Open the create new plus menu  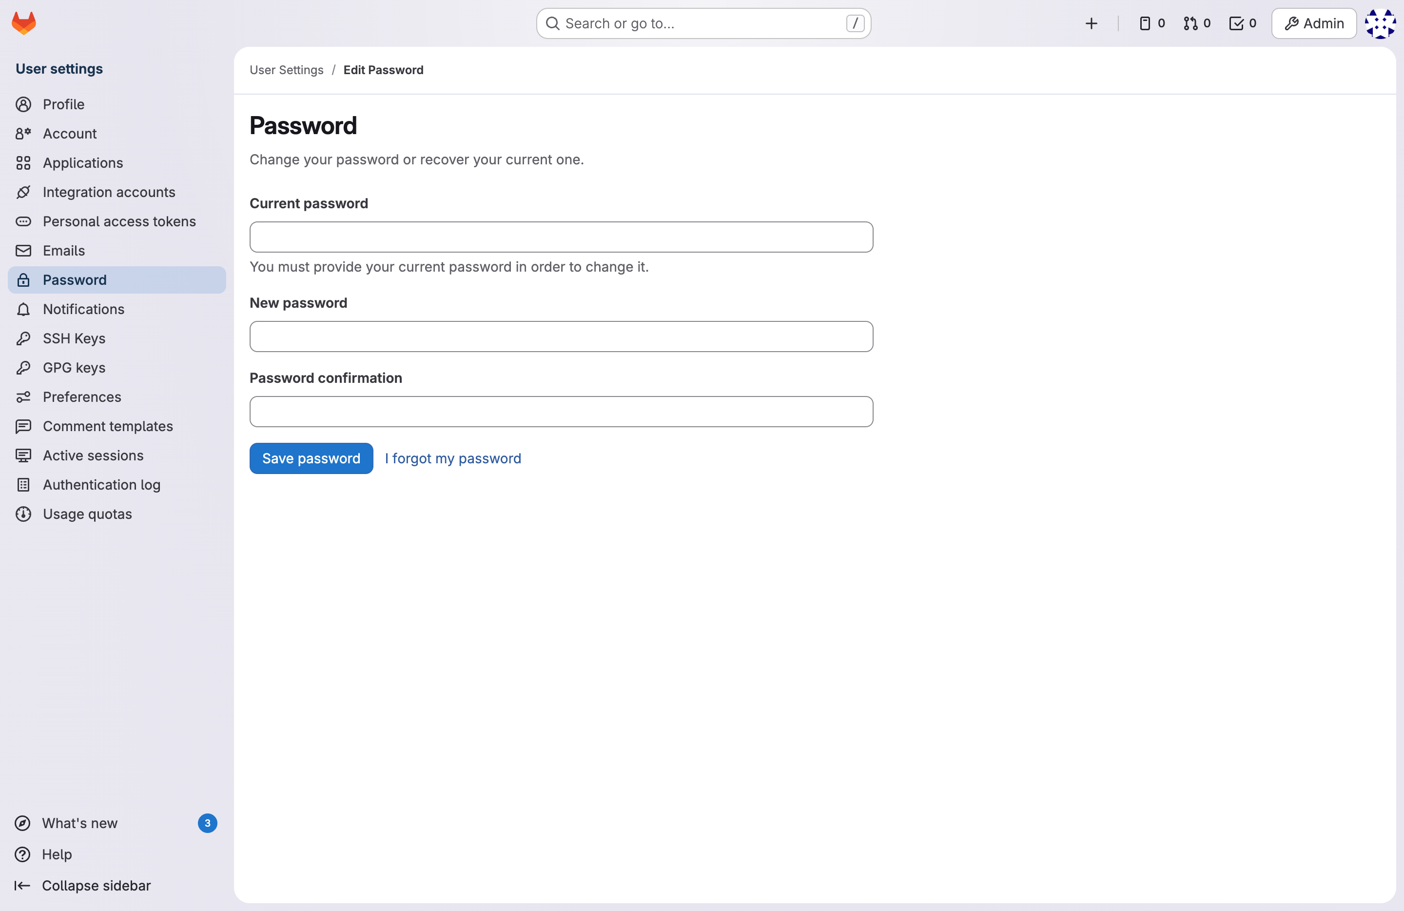click(1091, 23)
